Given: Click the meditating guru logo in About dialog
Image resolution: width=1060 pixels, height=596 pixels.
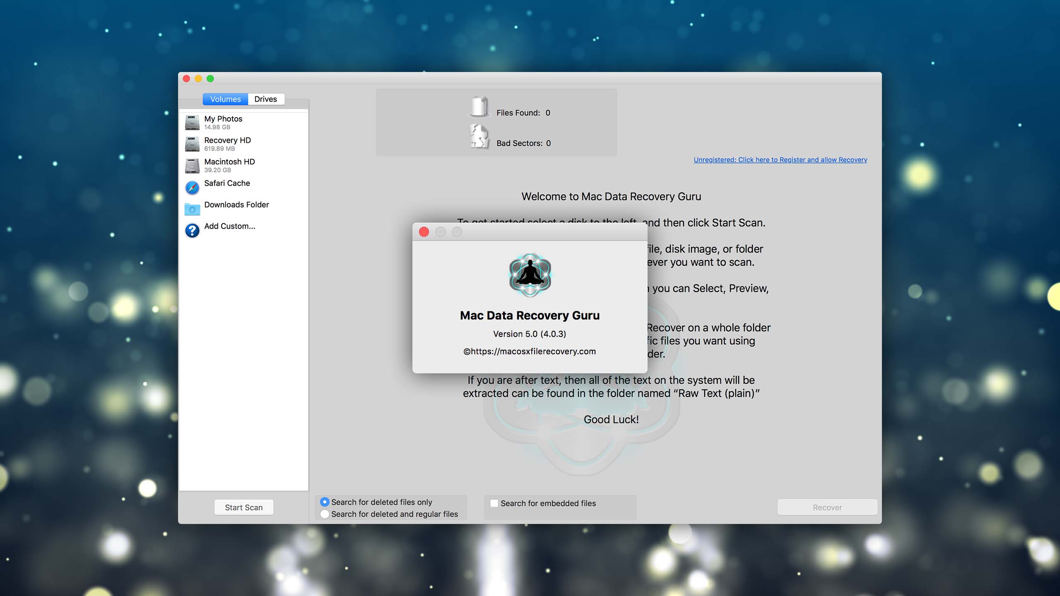Looking at the screenshot, I should [x=530, y=275].
